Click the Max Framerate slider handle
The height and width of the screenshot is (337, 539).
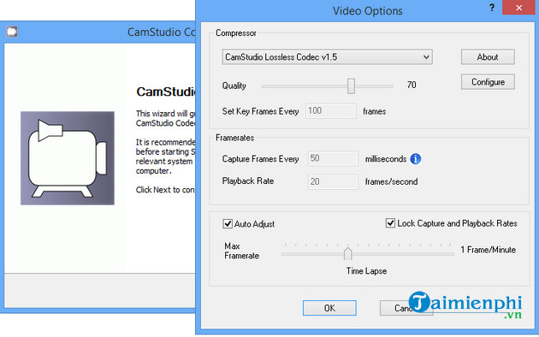pos(348,254)
